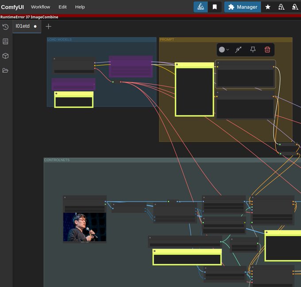Add a new workflow tab with plus
Image resolution: width=301 pixels, height=287 pixels.
49,26
